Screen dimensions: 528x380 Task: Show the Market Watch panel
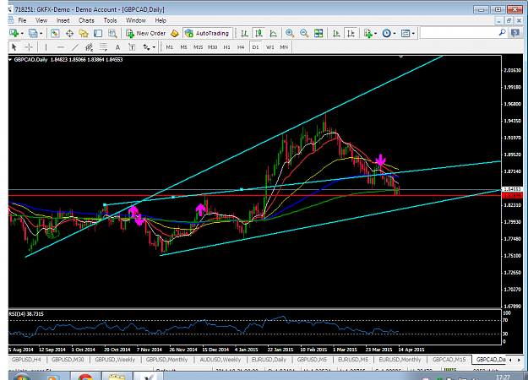pos(55,33)
